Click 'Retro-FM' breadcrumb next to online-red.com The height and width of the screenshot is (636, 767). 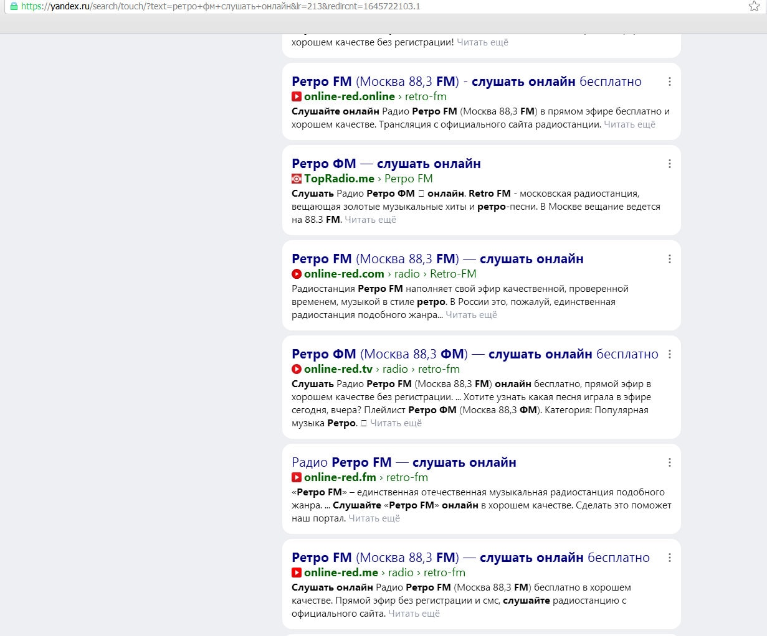tap(453, 274)
